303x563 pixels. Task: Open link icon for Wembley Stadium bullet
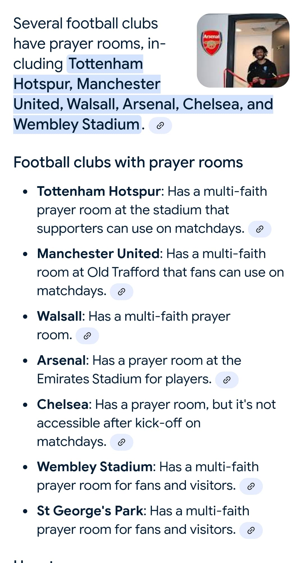tap(251, 486)
